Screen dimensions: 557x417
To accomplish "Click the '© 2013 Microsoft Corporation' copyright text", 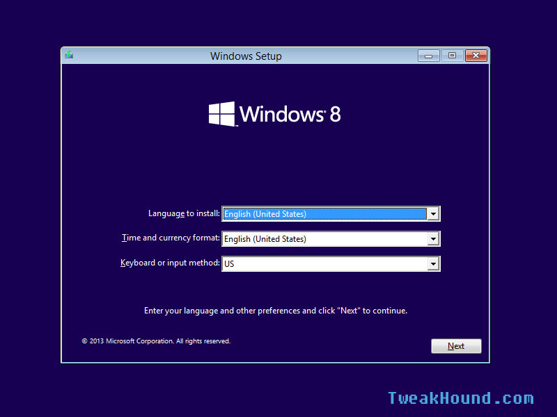I will [x=156, y=341].
